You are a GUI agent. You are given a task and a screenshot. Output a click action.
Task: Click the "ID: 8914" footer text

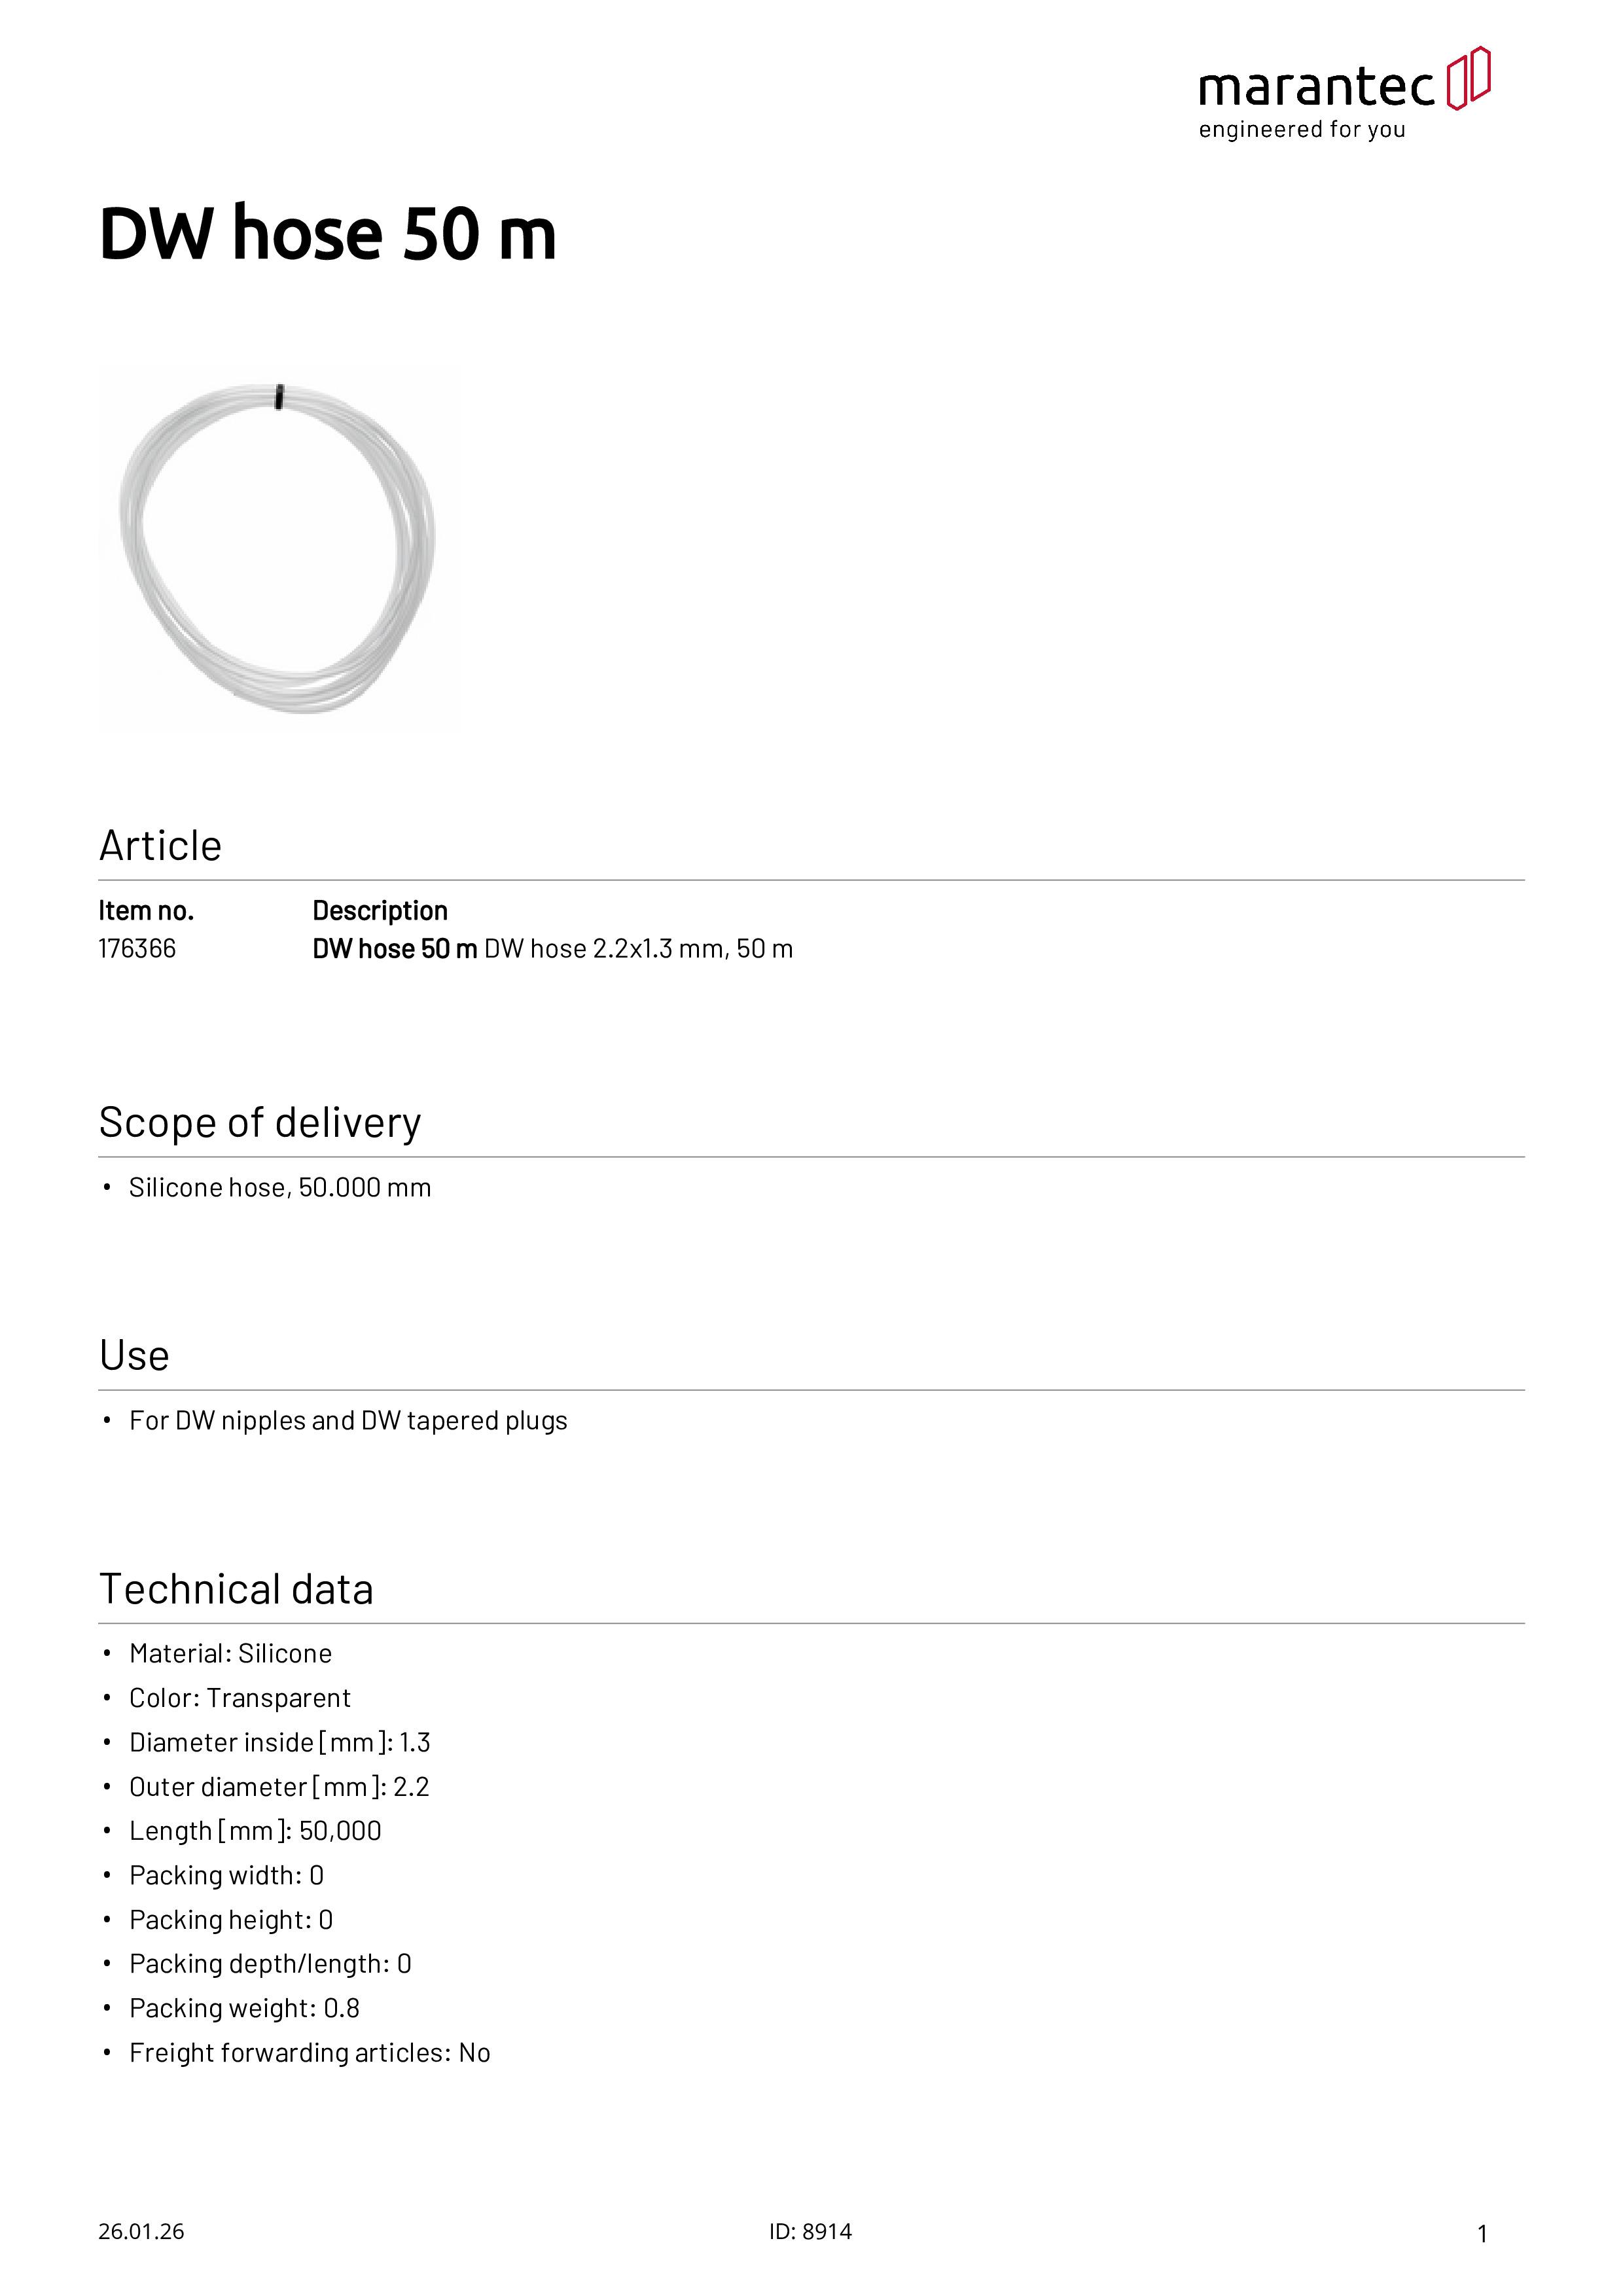pyautogui.click(x=810, y=2231)
